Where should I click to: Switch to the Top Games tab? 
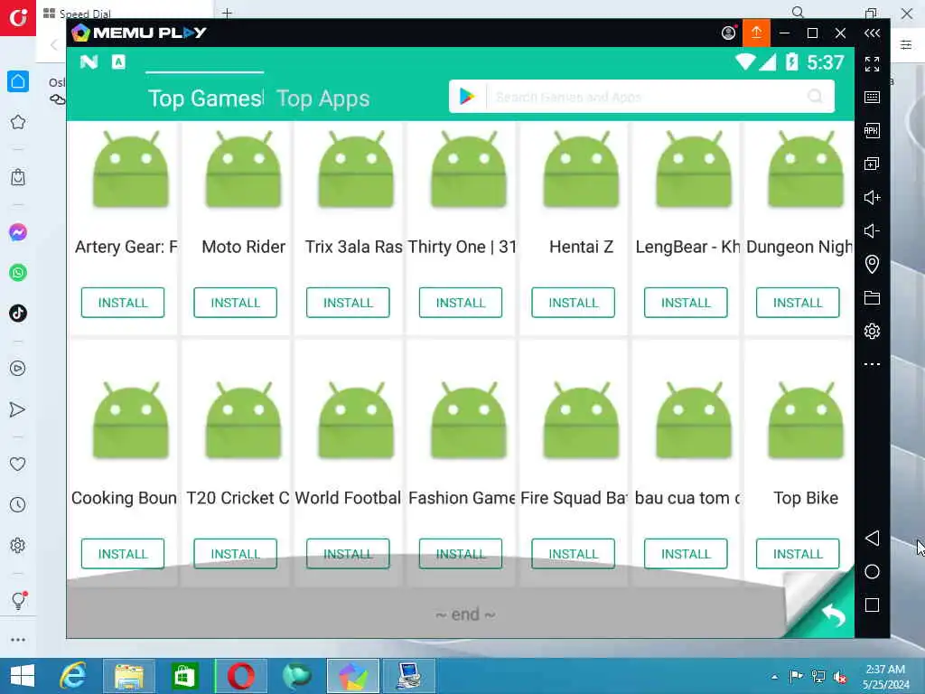205,98
